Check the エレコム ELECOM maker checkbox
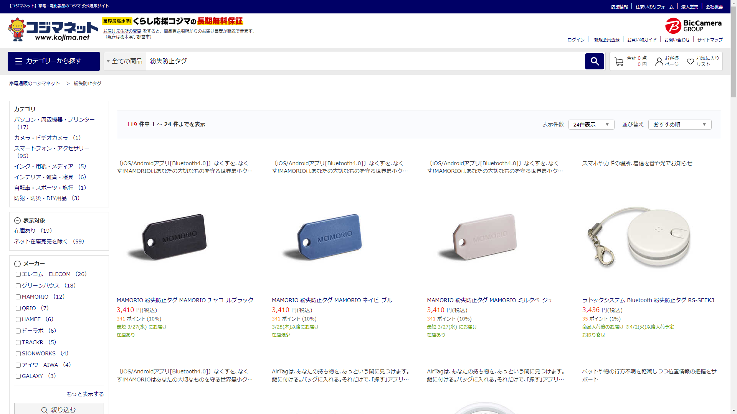Image resolution: width=737 pixels, height=414 pixels. point(18,274)
